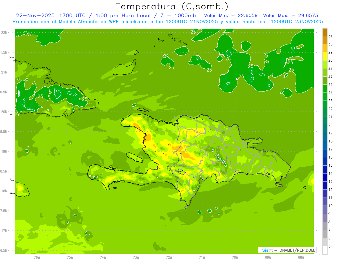The image size is (338, 261).
Task: Click legend value "11"
Action: (x=331, y=198)
